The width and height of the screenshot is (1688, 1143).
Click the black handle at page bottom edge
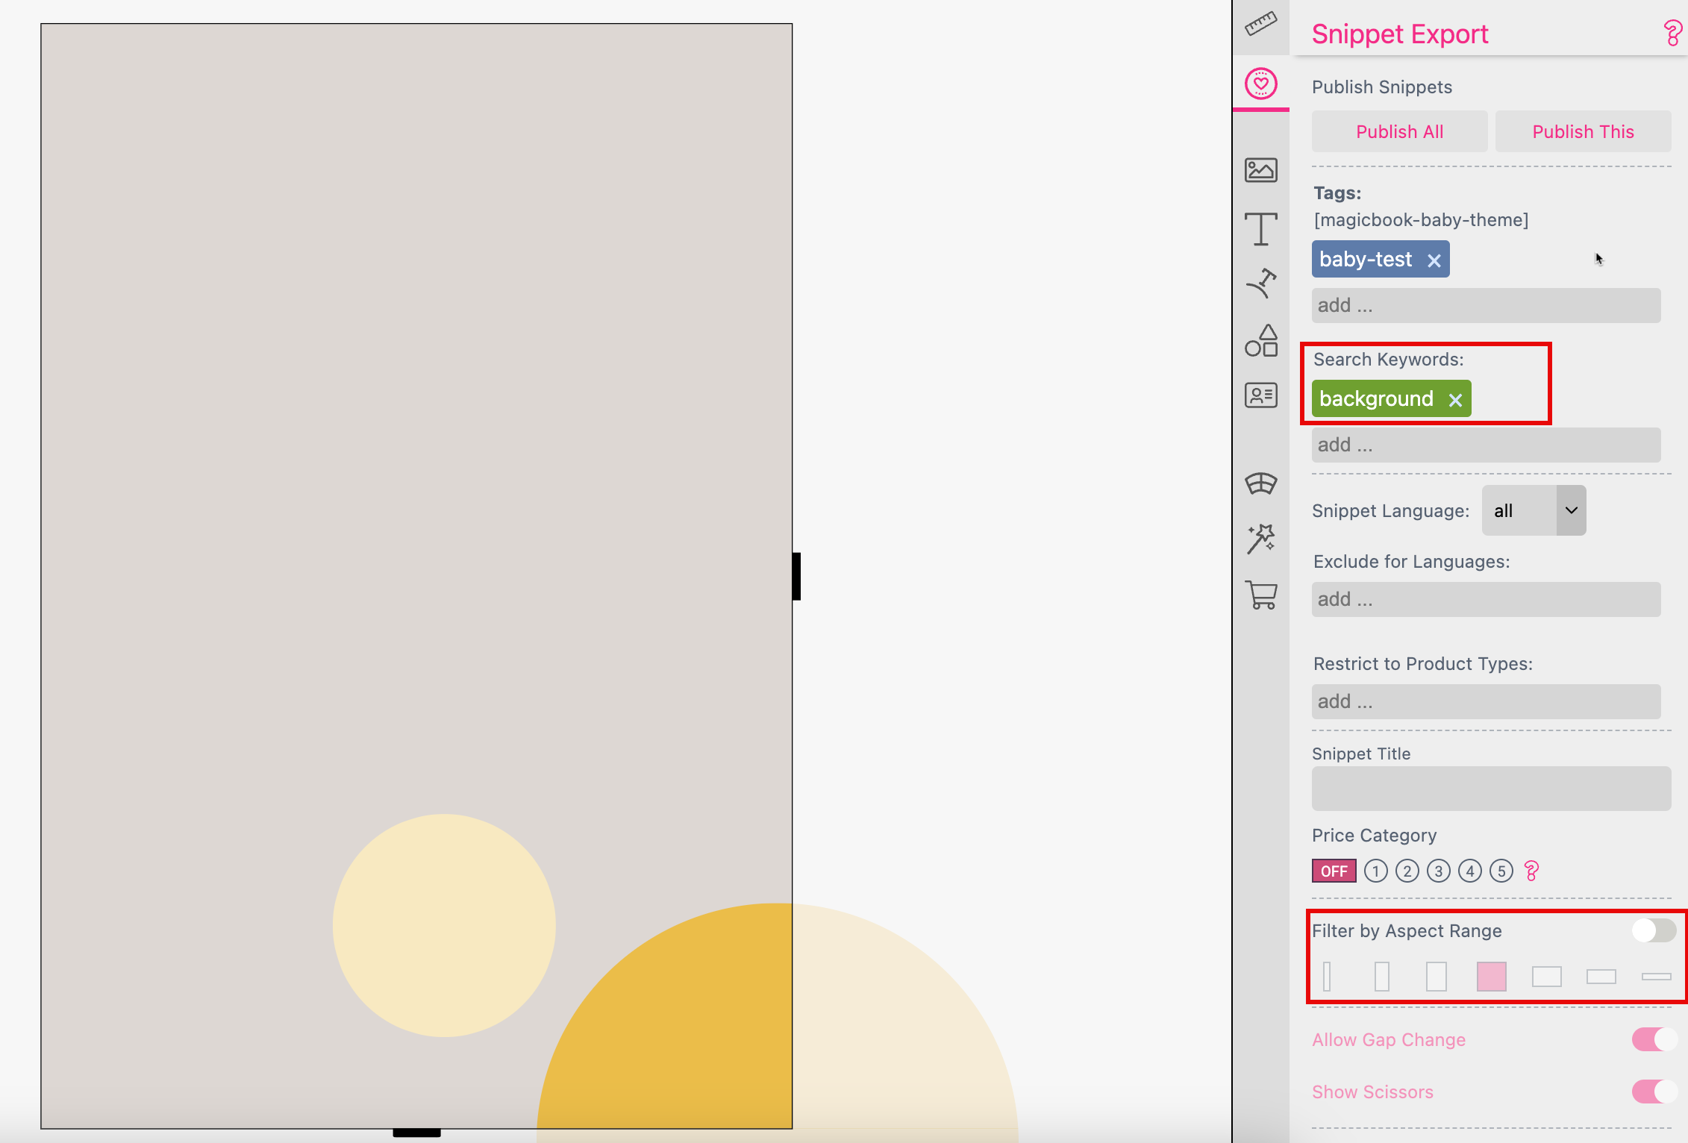click(416, 1133)
